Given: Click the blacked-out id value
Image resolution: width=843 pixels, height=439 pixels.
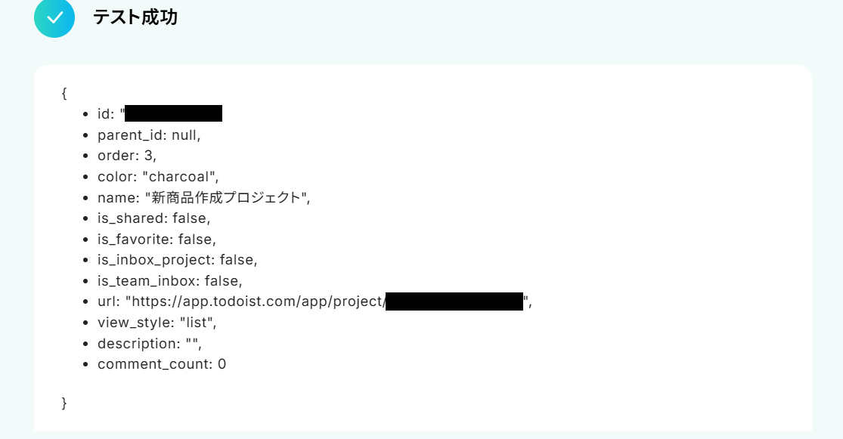Looking at the screenshot, I should (174, 113).
